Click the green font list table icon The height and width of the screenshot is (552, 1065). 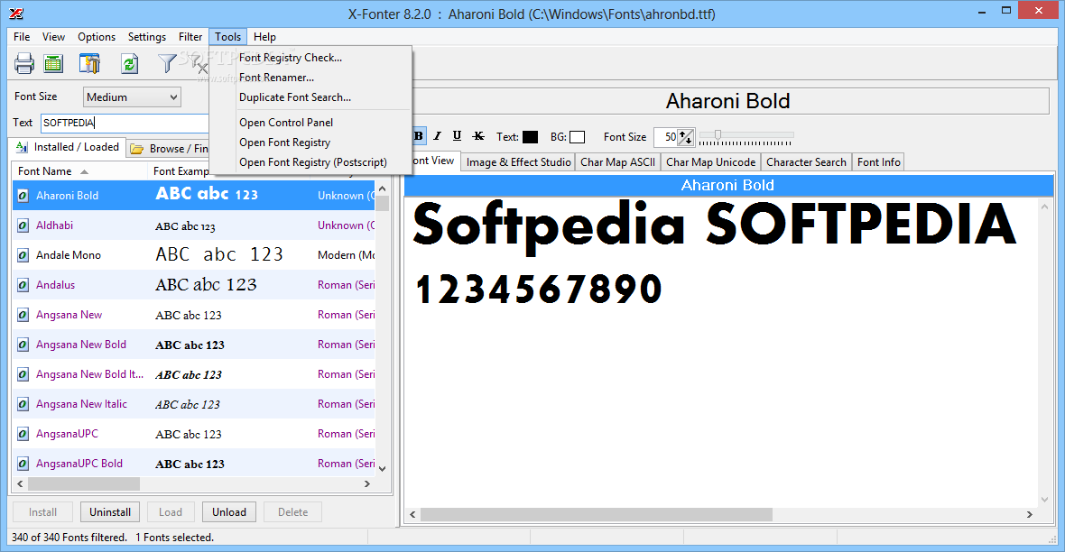click(53, 64)
